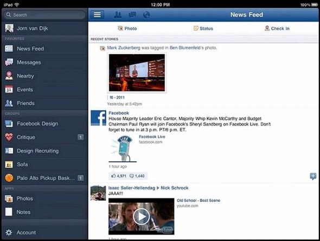Click the Messages speech bubbles icon
Image resolution: width=320 pixels, height=241 pixels.
coord(9,62)
